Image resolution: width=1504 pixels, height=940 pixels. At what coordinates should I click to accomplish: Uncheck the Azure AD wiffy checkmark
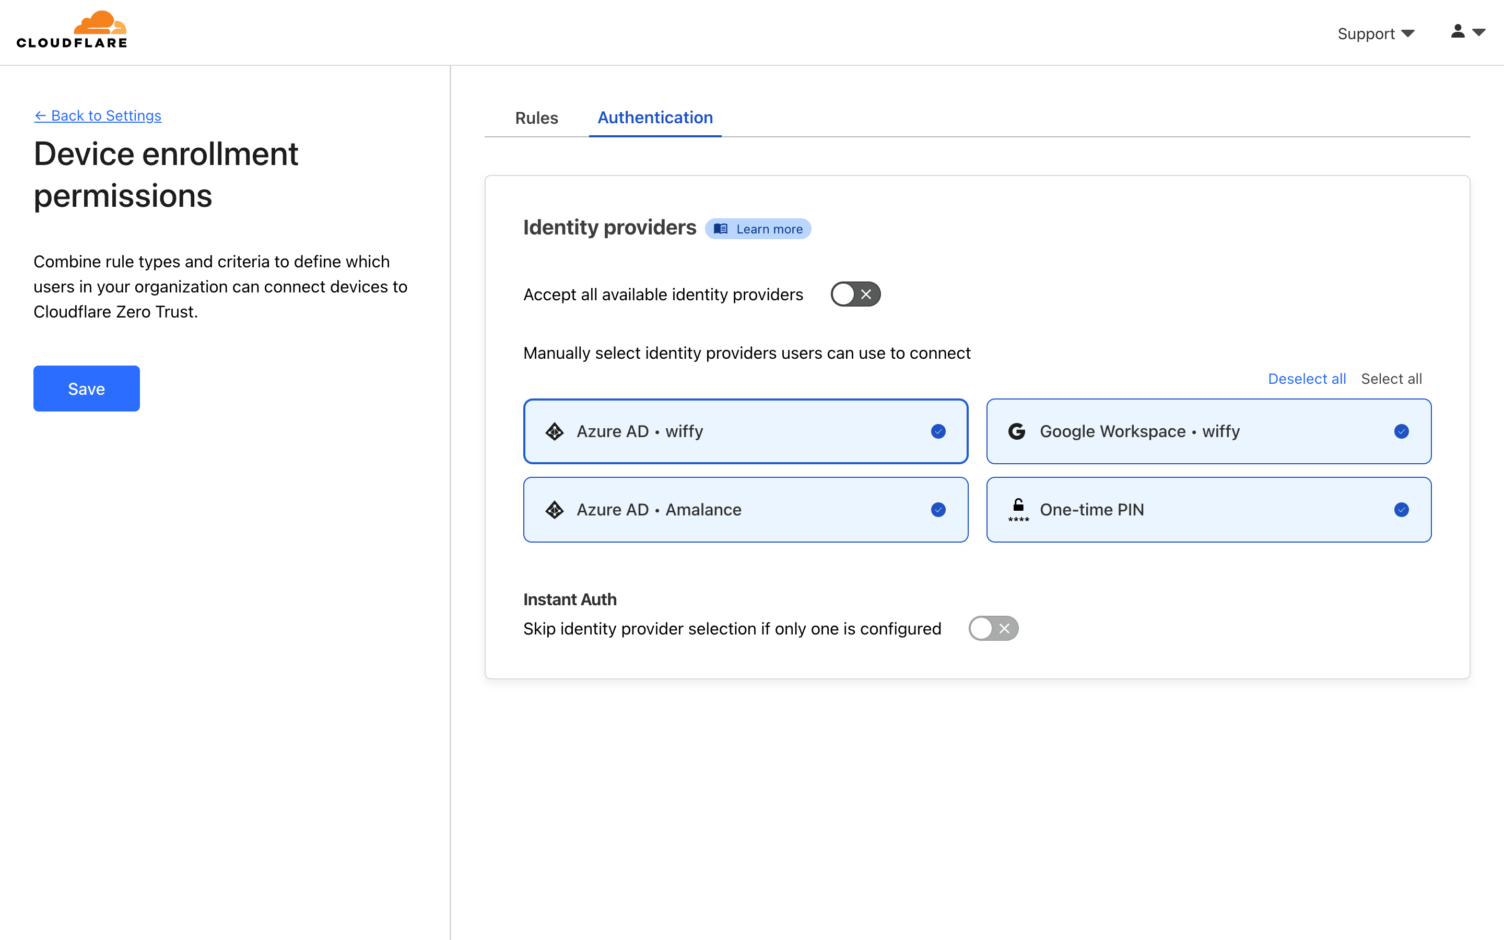(x=938, y=431)
